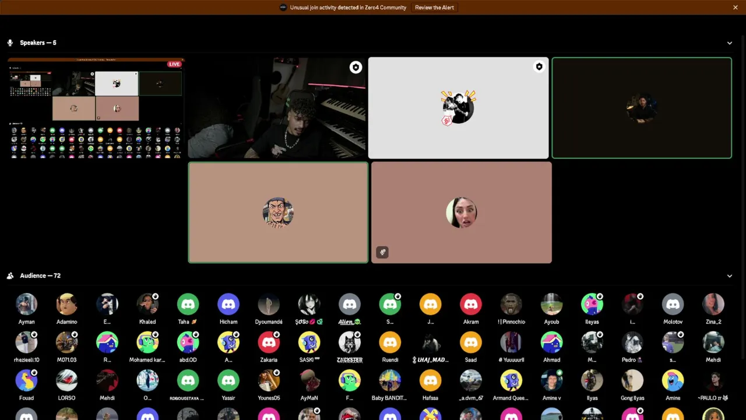Open Armand Quee...'s blue robot avatar
The image size is (746, 420).
pos(511,380)
